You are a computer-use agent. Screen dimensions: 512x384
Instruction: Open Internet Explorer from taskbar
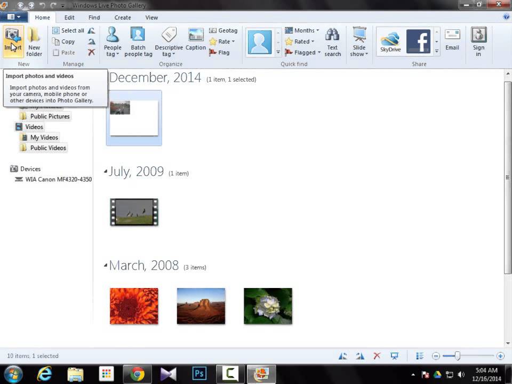44,374
